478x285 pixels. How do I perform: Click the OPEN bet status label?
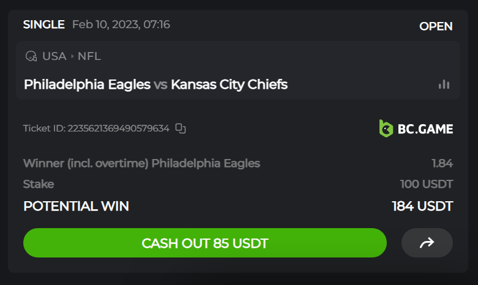pos(436,26)
